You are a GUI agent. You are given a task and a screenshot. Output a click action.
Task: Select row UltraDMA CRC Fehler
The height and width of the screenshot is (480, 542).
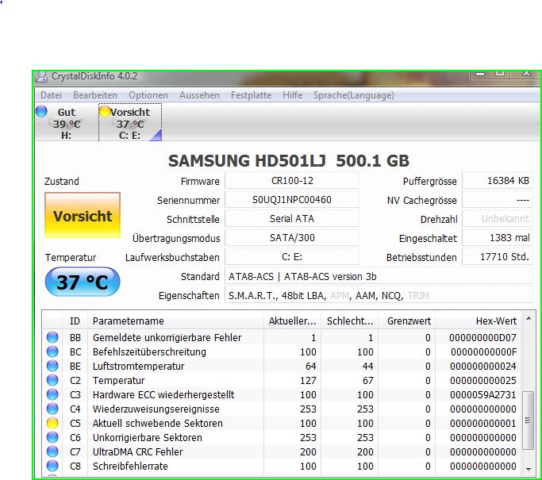pyautogui.click(x=282, y=451)
